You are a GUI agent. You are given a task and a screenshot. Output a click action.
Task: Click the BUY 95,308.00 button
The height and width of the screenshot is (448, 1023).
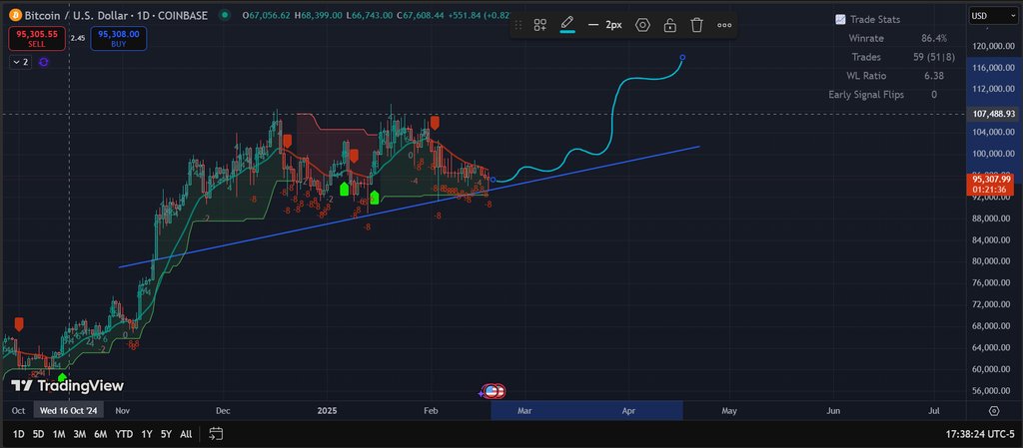tap(119, 39)
